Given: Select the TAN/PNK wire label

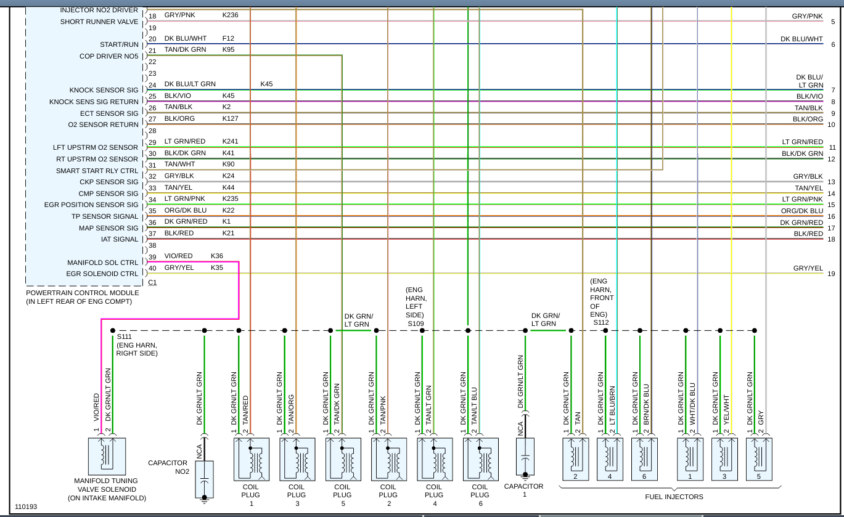Looking at the screenshot, I should coord(383,410).
